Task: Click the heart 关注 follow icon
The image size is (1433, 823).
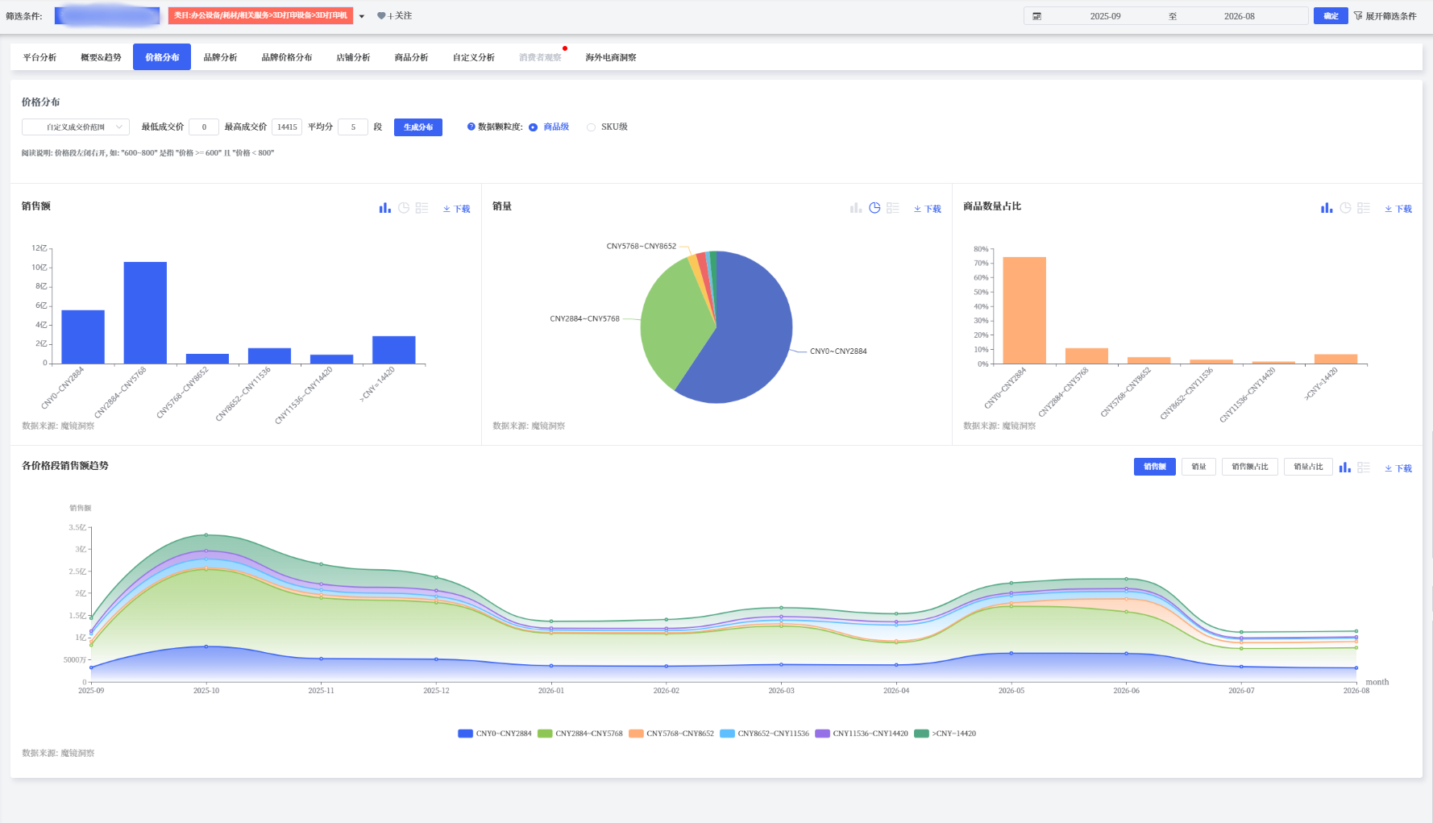Action: point(381,16)
